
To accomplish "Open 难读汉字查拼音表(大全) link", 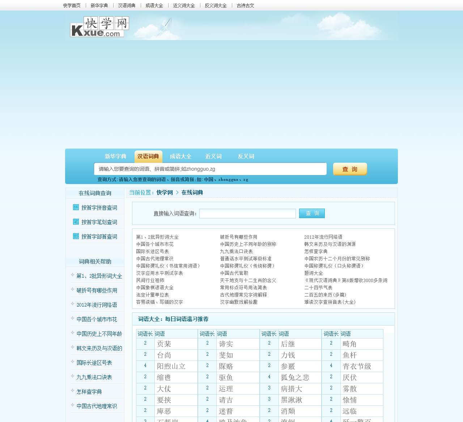I will (x=330, y=302).
